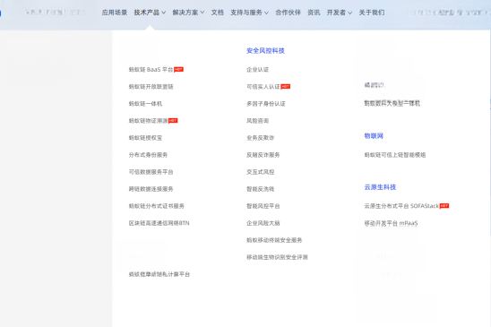Open 反赌反诈服务 link
Viewport: 491px width, 327px height.
(x=263, y=155)
